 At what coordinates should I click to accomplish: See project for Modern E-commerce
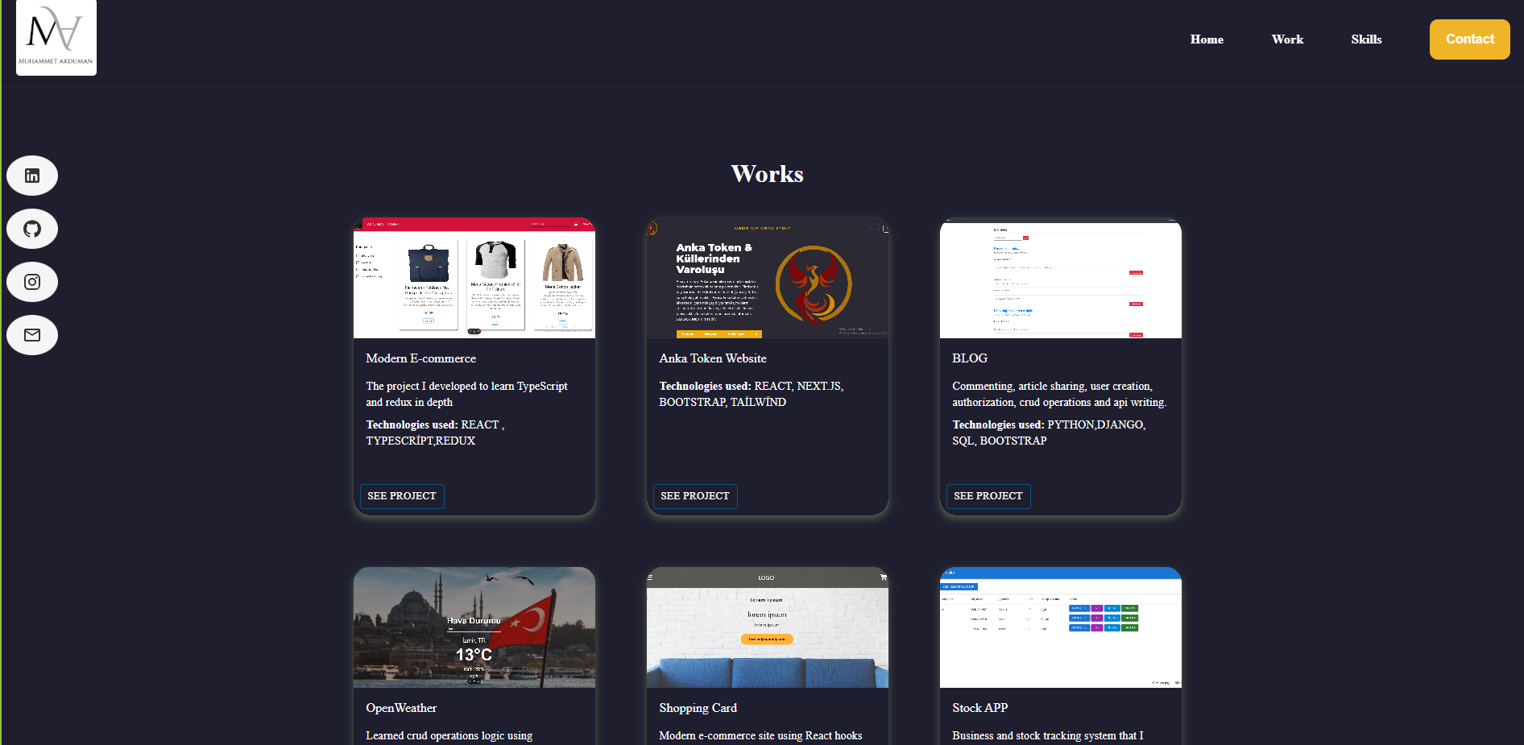coord(401,496)
